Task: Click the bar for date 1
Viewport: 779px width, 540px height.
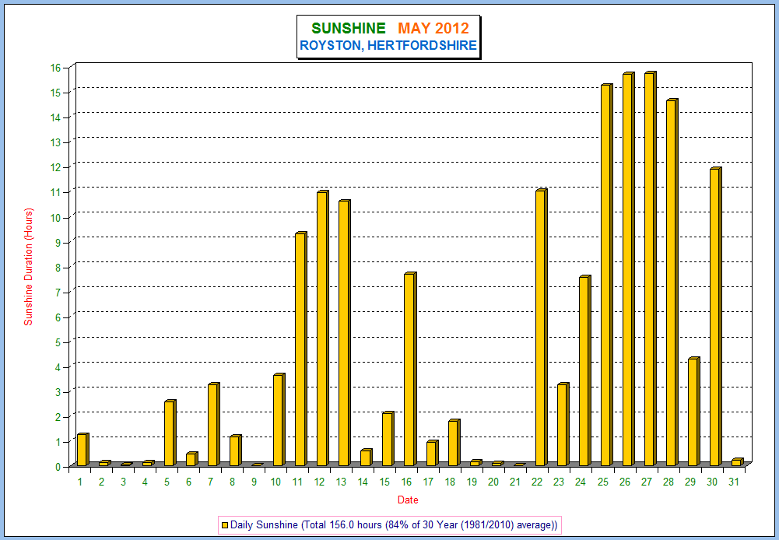Action: (83, 450)
